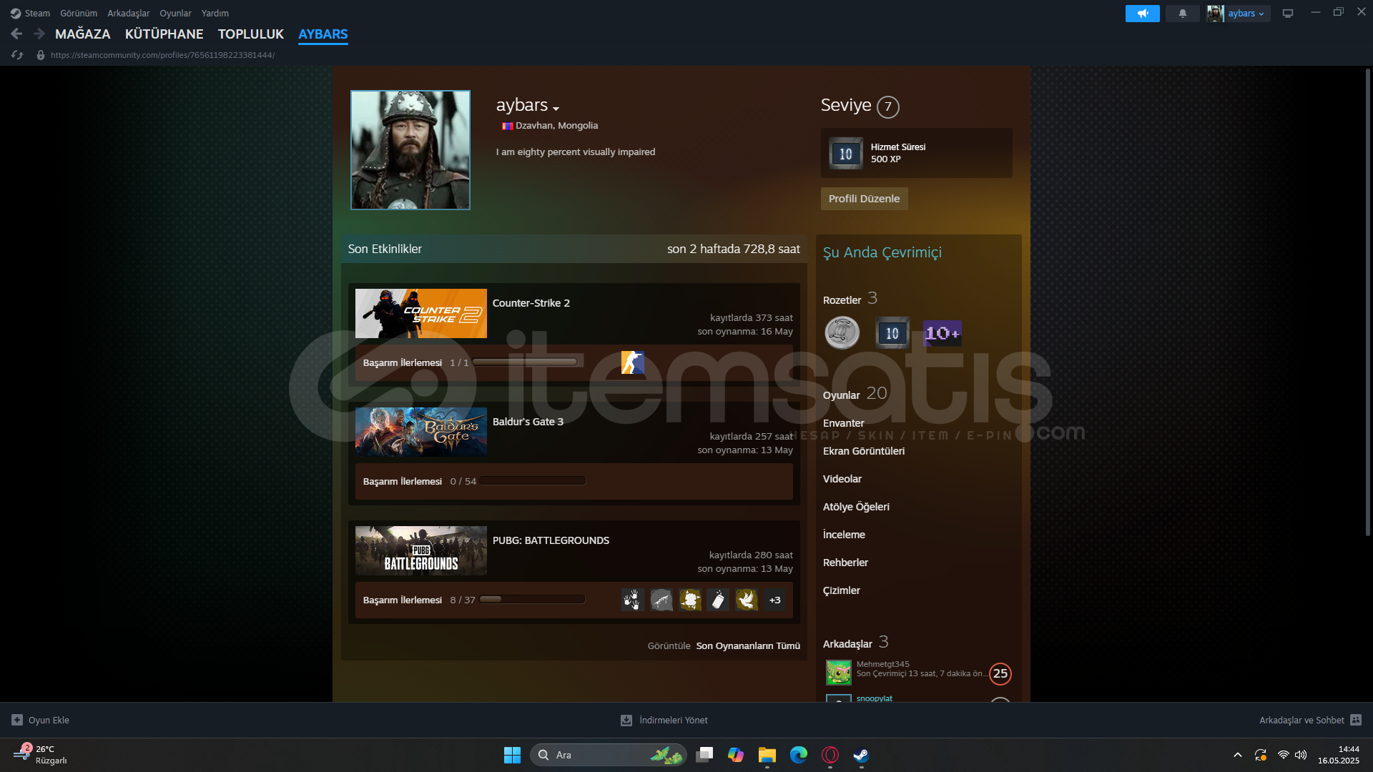Click the silver community badge icon
The image size is (1373, 772).
[x=842, y=333]
